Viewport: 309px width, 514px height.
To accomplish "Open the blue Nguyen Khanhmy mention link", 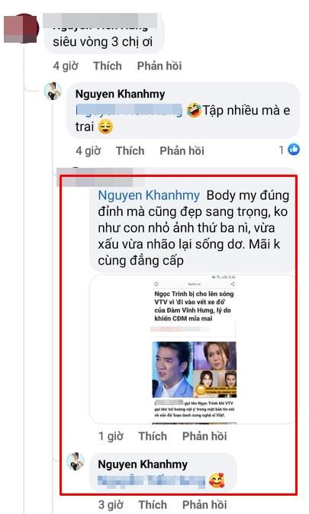I will point(149,195).
